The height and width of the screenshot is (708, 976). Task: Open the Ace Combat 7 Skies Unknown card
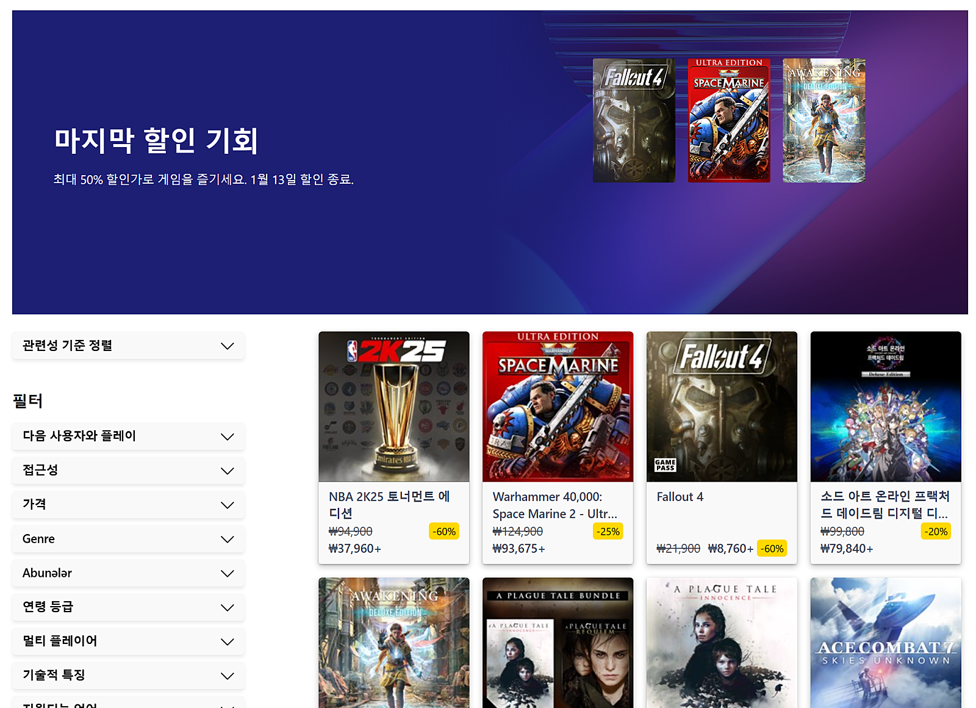click(886, 643)
